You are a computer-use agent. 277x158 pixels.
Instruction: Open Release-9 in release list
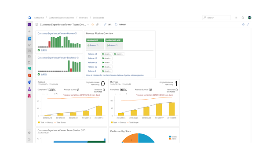point(92,71)
